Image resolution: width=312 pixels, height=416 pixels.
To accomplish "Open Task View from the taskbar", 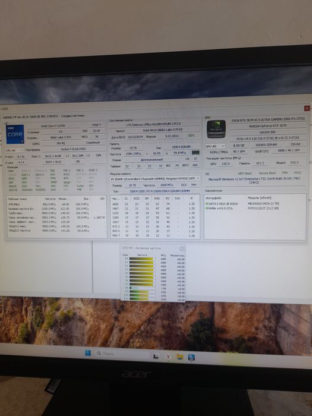I will point(156,357).
